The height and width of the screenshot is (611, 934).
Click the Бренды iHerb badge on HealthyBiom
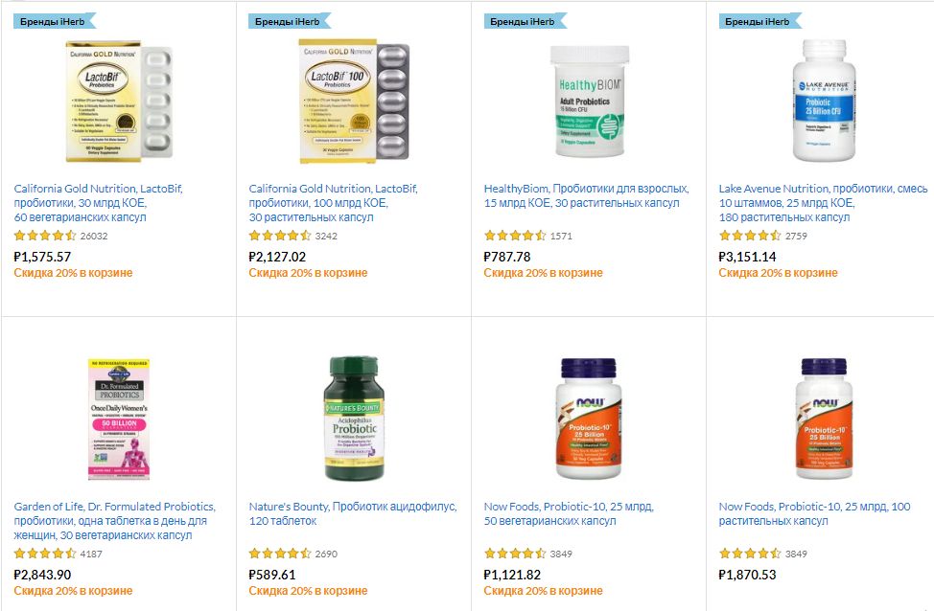[525, 21]
